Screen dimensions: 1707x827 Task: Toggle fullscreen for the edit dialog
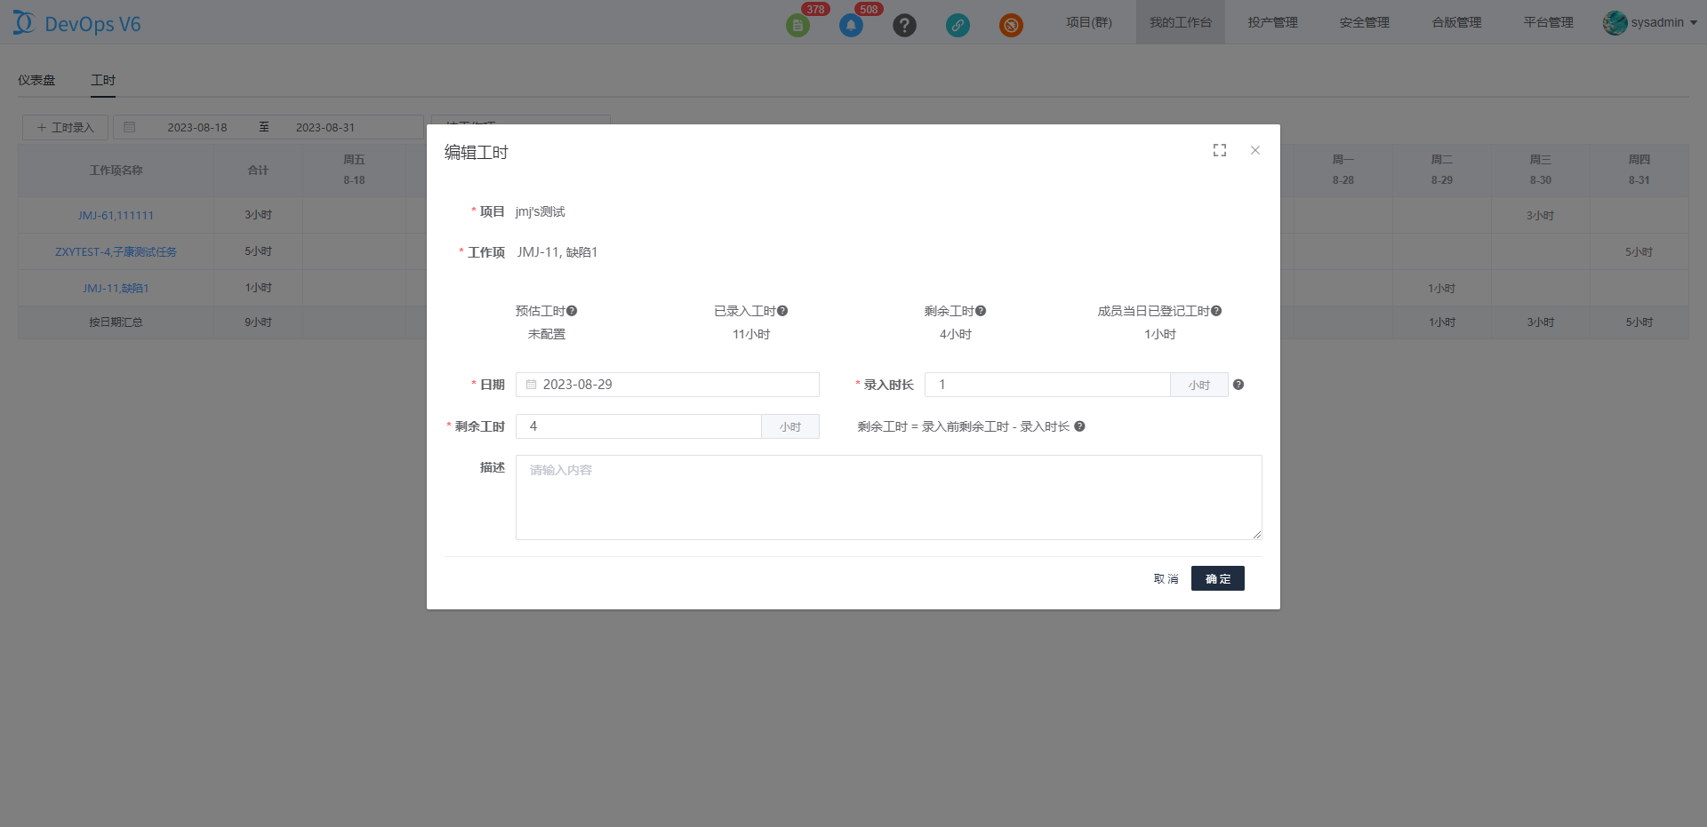1220,151
